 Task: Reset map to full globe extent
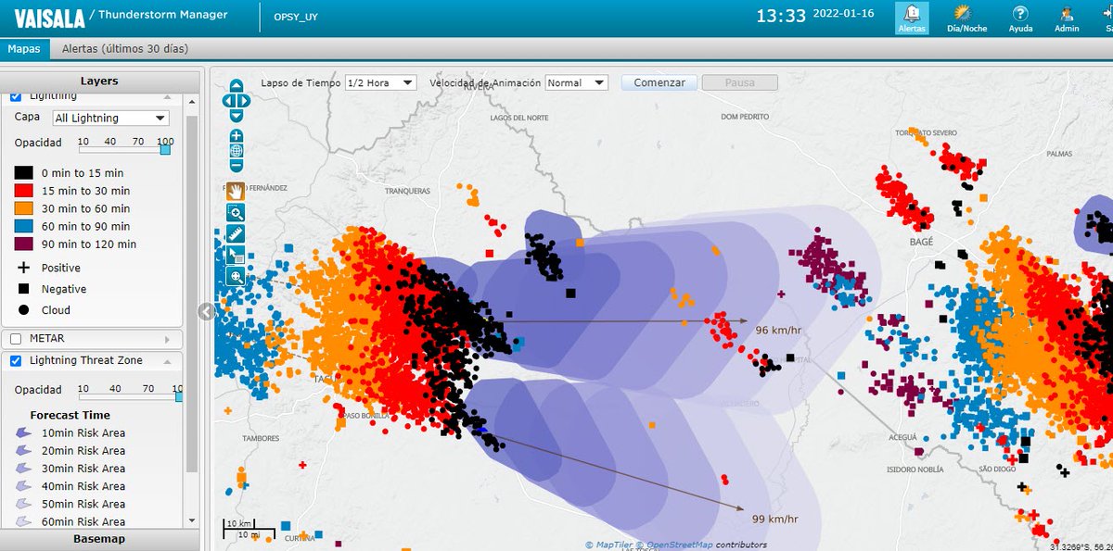coord(237,150)
